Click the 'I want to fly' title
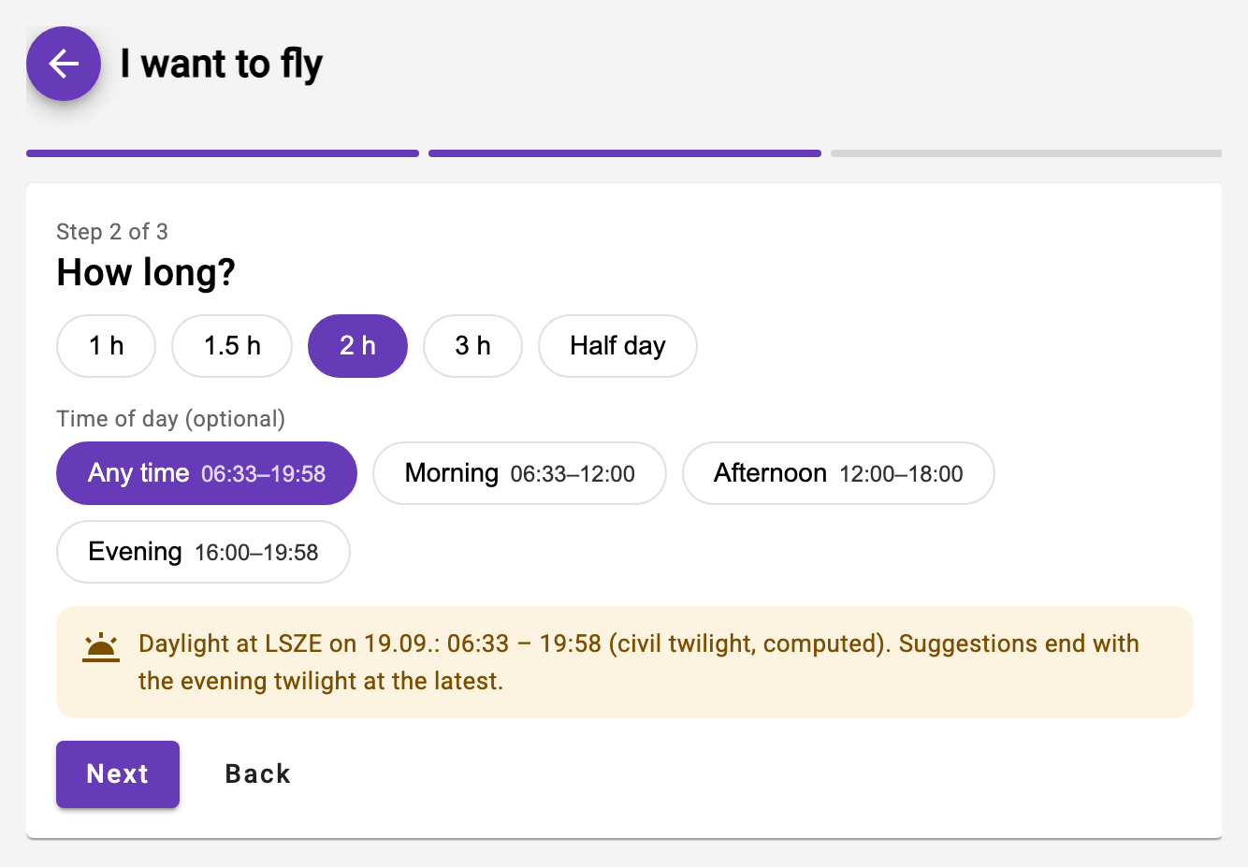 click(x=222, y=65)
